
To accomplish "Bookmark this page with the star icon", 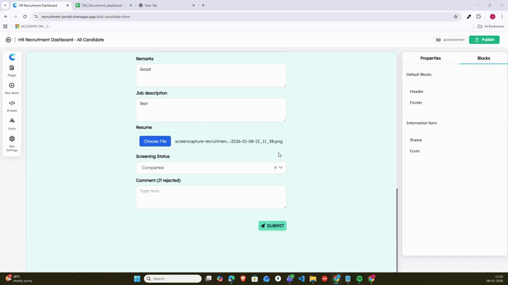I will click(456, 17).
